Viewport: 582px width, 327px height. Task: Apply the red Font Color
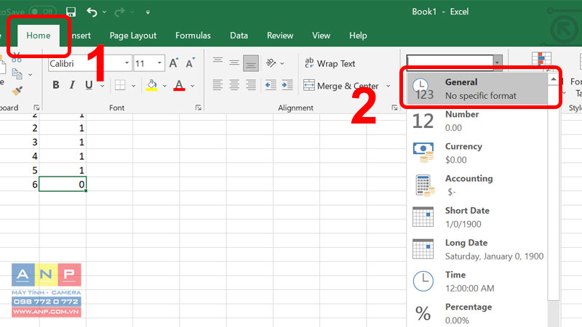coord(179,85)
